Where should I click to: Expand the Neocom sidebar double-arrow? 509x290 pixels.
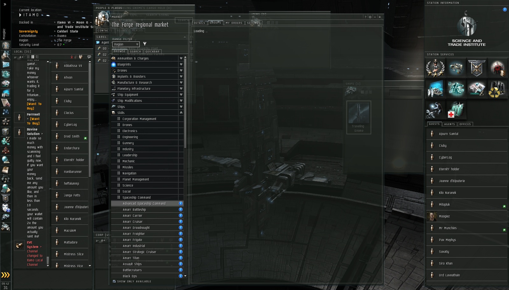tap(5, 4)
